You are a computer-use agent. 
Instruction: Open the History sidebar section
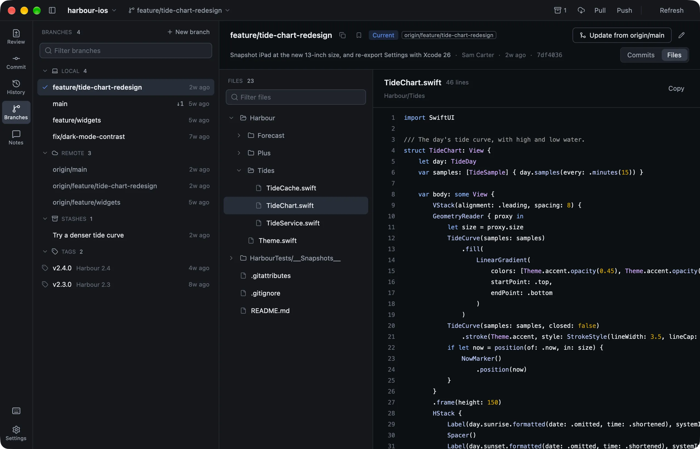point(16,87)
